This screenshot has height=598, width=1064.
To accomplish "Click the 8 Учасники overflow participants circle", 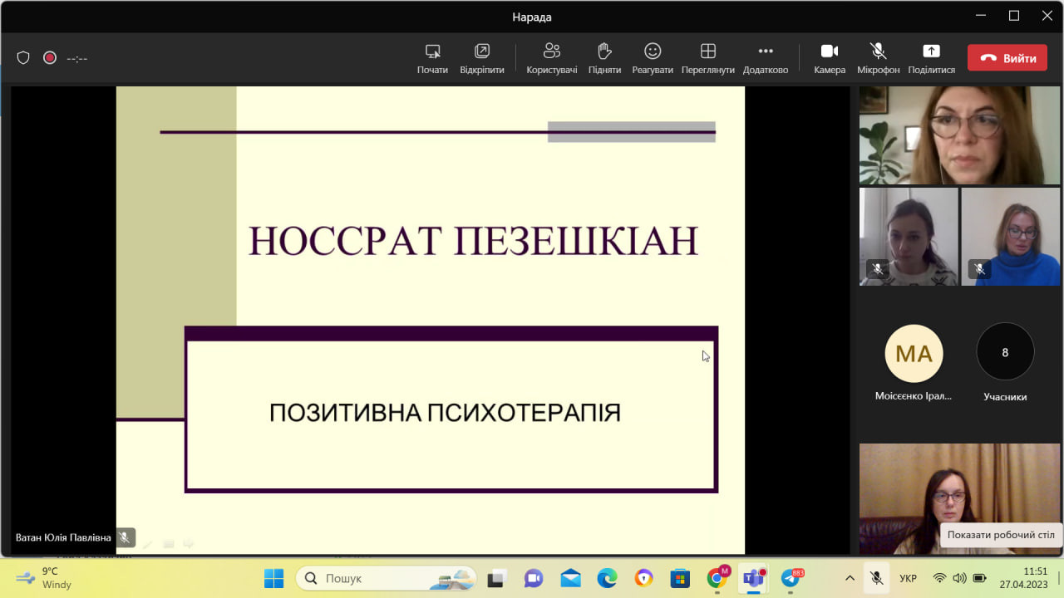I will pos(1005,352).
